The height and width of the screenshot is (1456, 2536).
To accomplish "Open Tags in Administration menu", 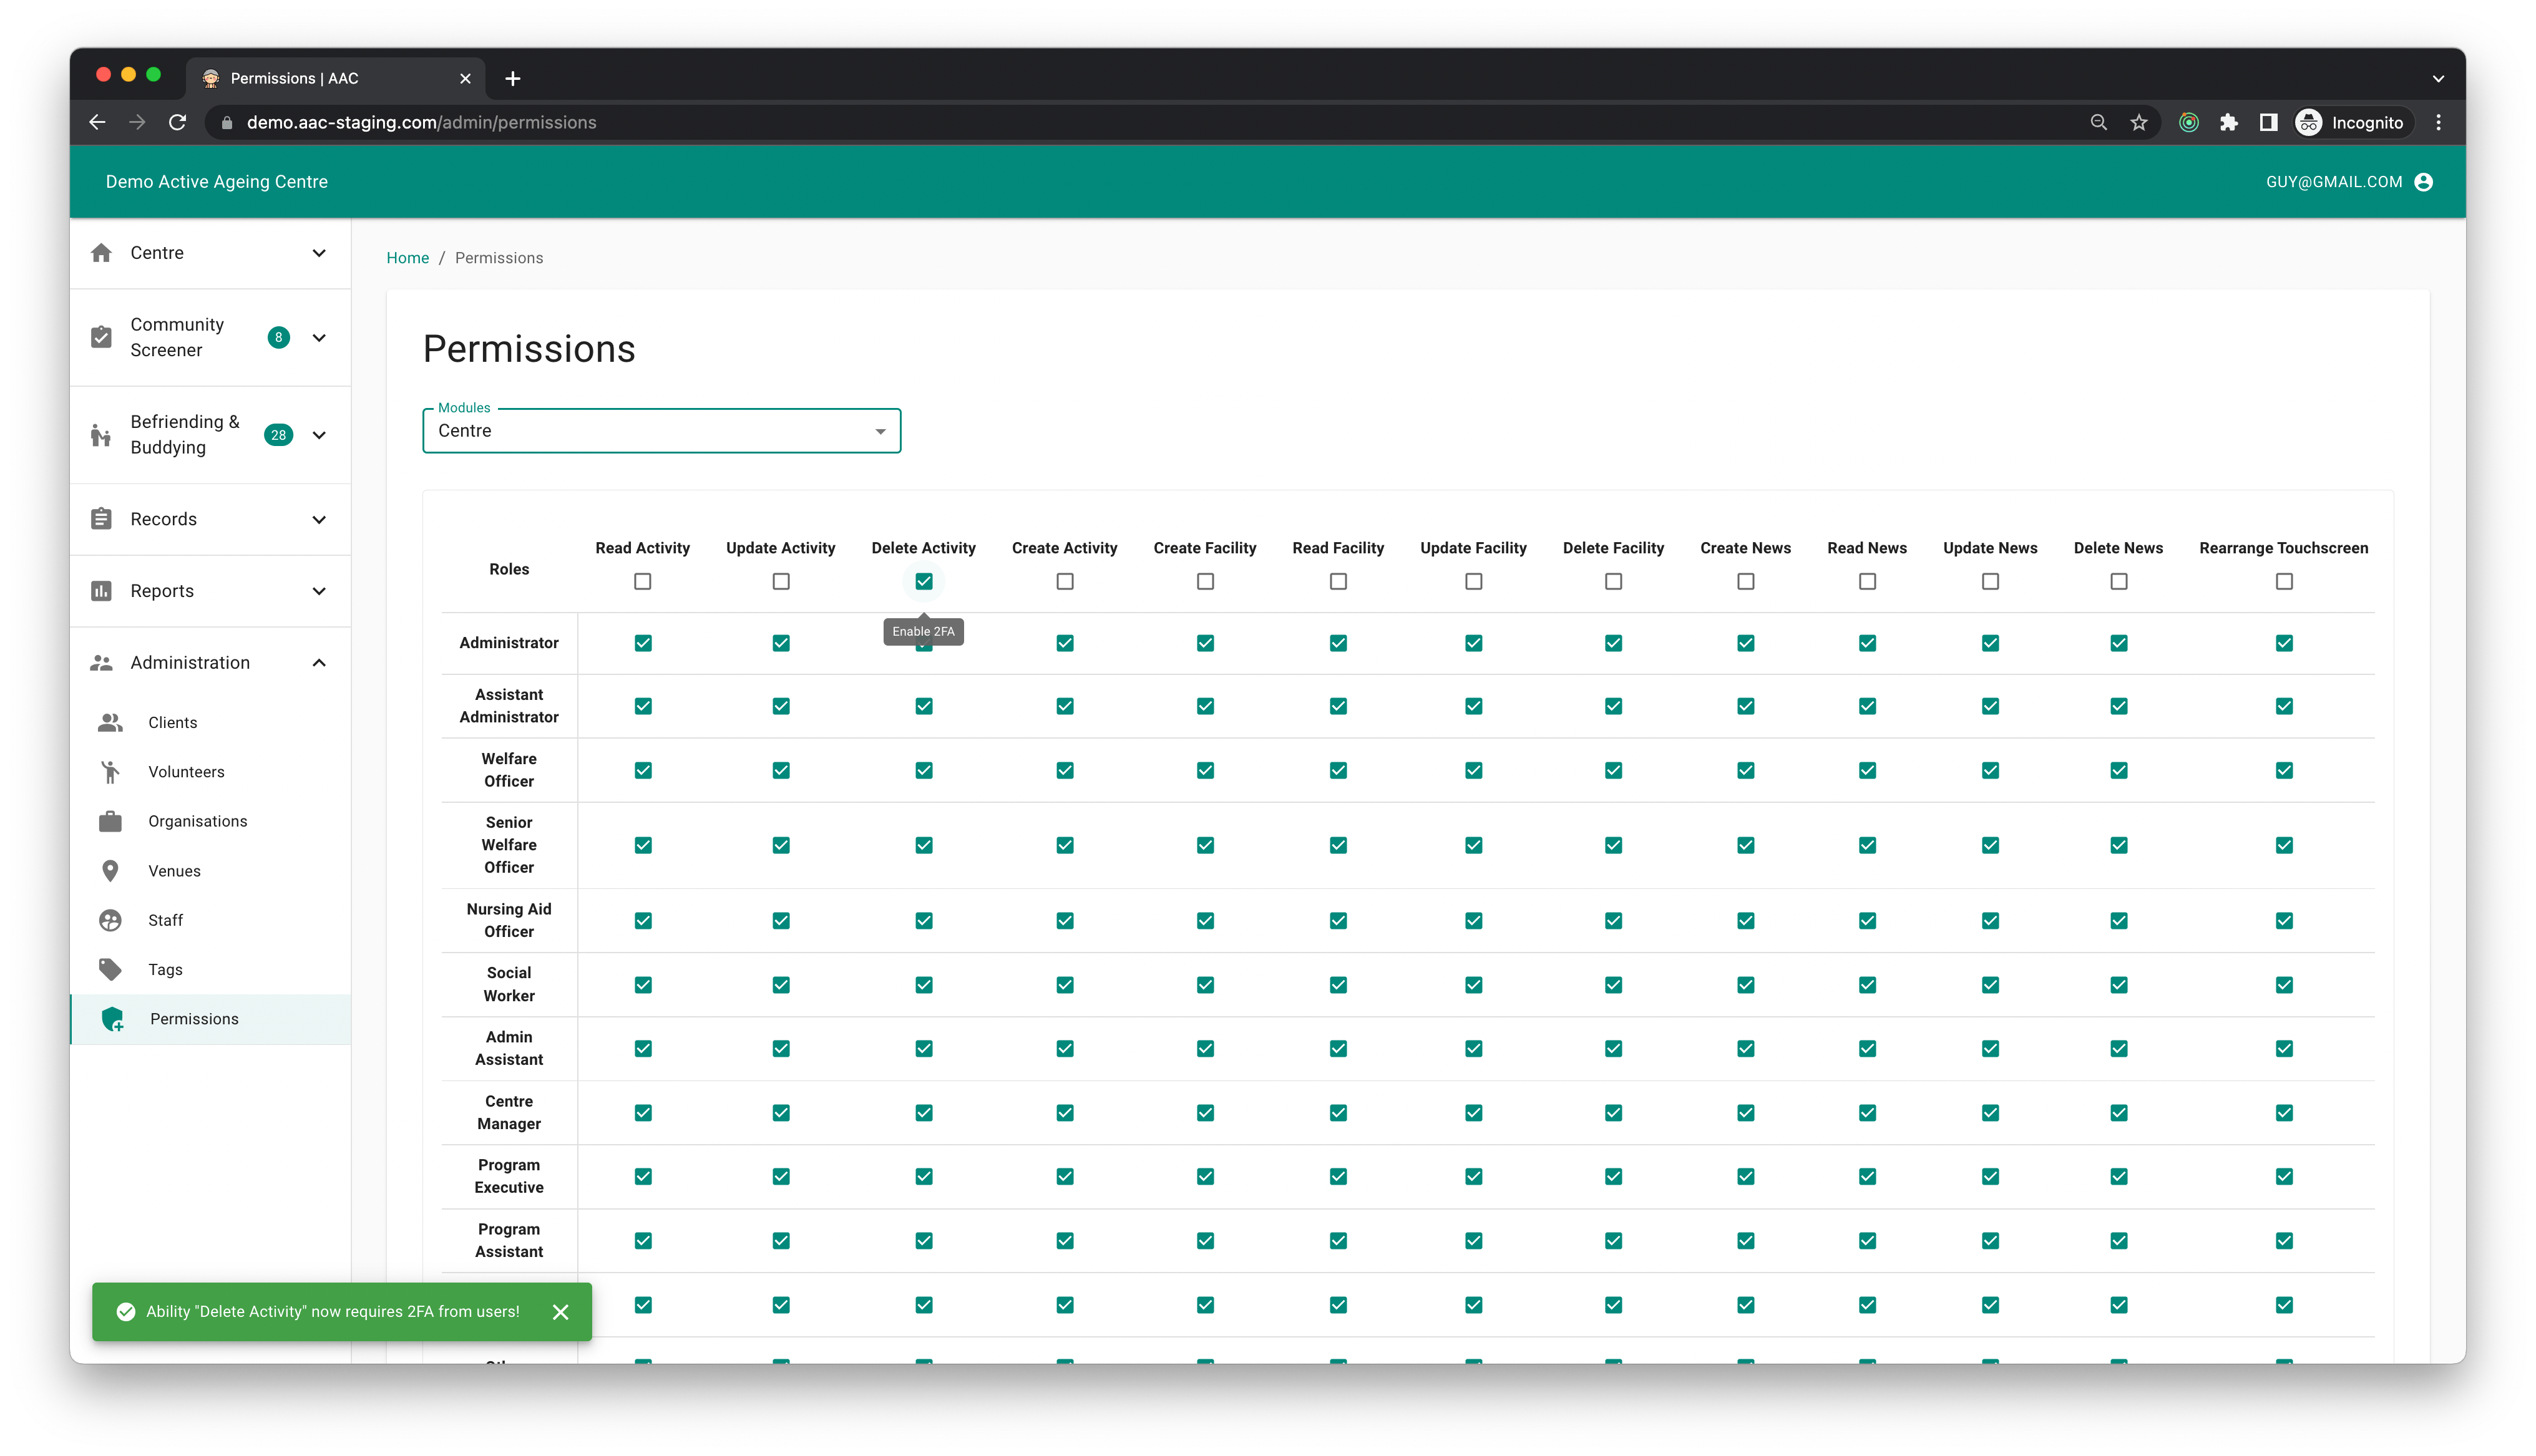I will (210, 969).
